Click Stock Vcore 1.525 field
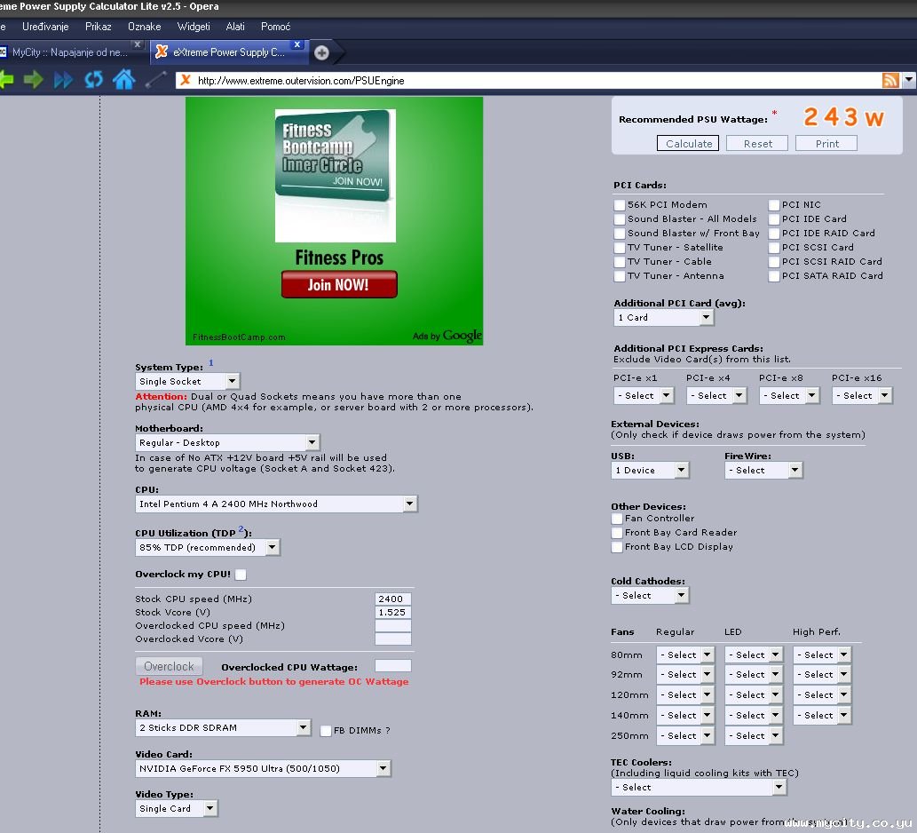This screenshot has width=917, height=833. [x=393, y=613]
